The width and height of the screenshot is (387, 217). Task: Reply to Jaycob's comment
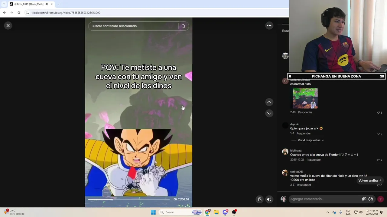(x=304, y=134)
